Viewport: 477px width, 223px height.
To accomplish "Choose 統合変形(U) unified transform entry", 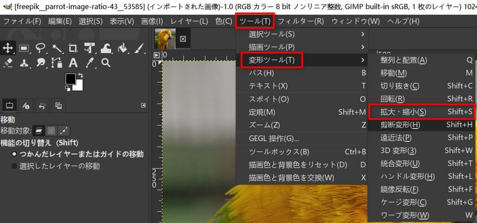I will click(421, 163).
